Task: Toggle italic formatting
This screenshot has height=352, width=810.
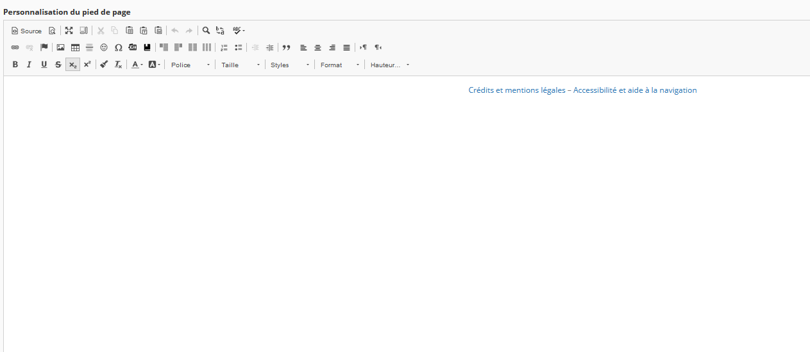Action: 29,65
